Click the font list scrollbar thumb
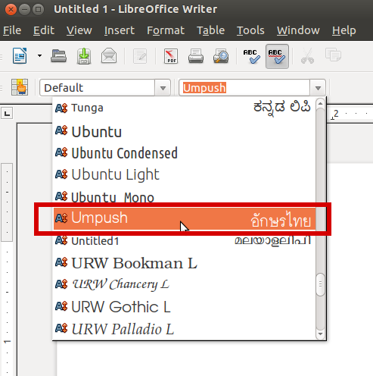Screen dimensions: 373x376 tap(320, 284)
